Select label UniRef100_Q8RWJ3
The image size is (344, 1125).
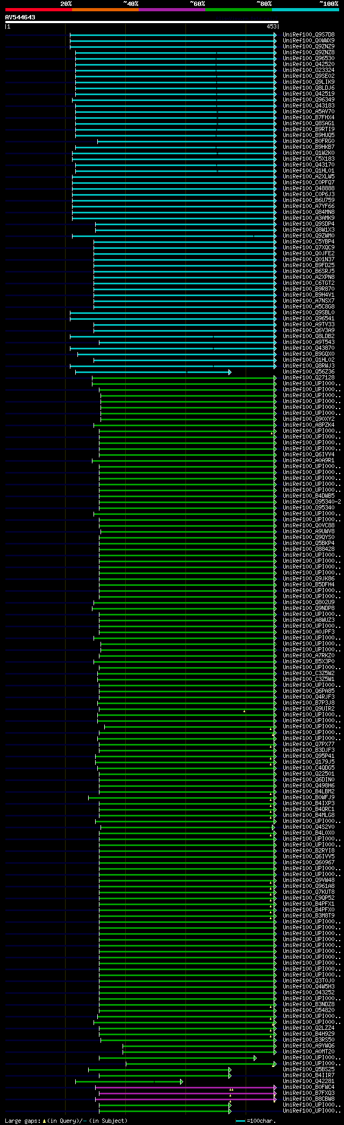point(309,366)
